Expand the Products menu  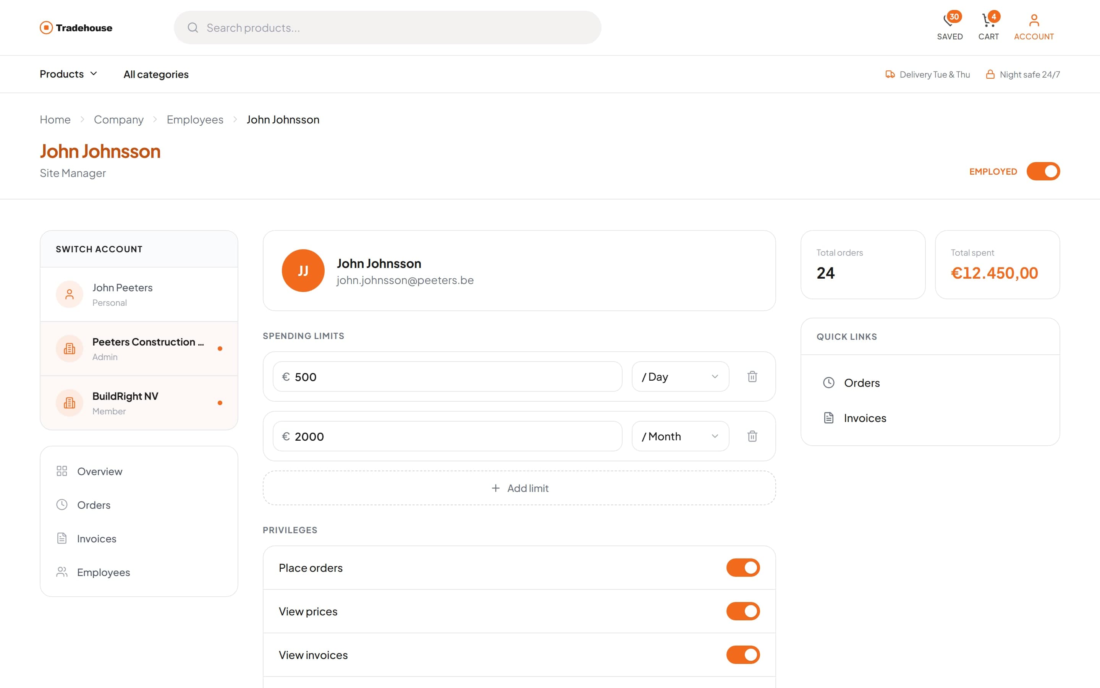[69, 74]
